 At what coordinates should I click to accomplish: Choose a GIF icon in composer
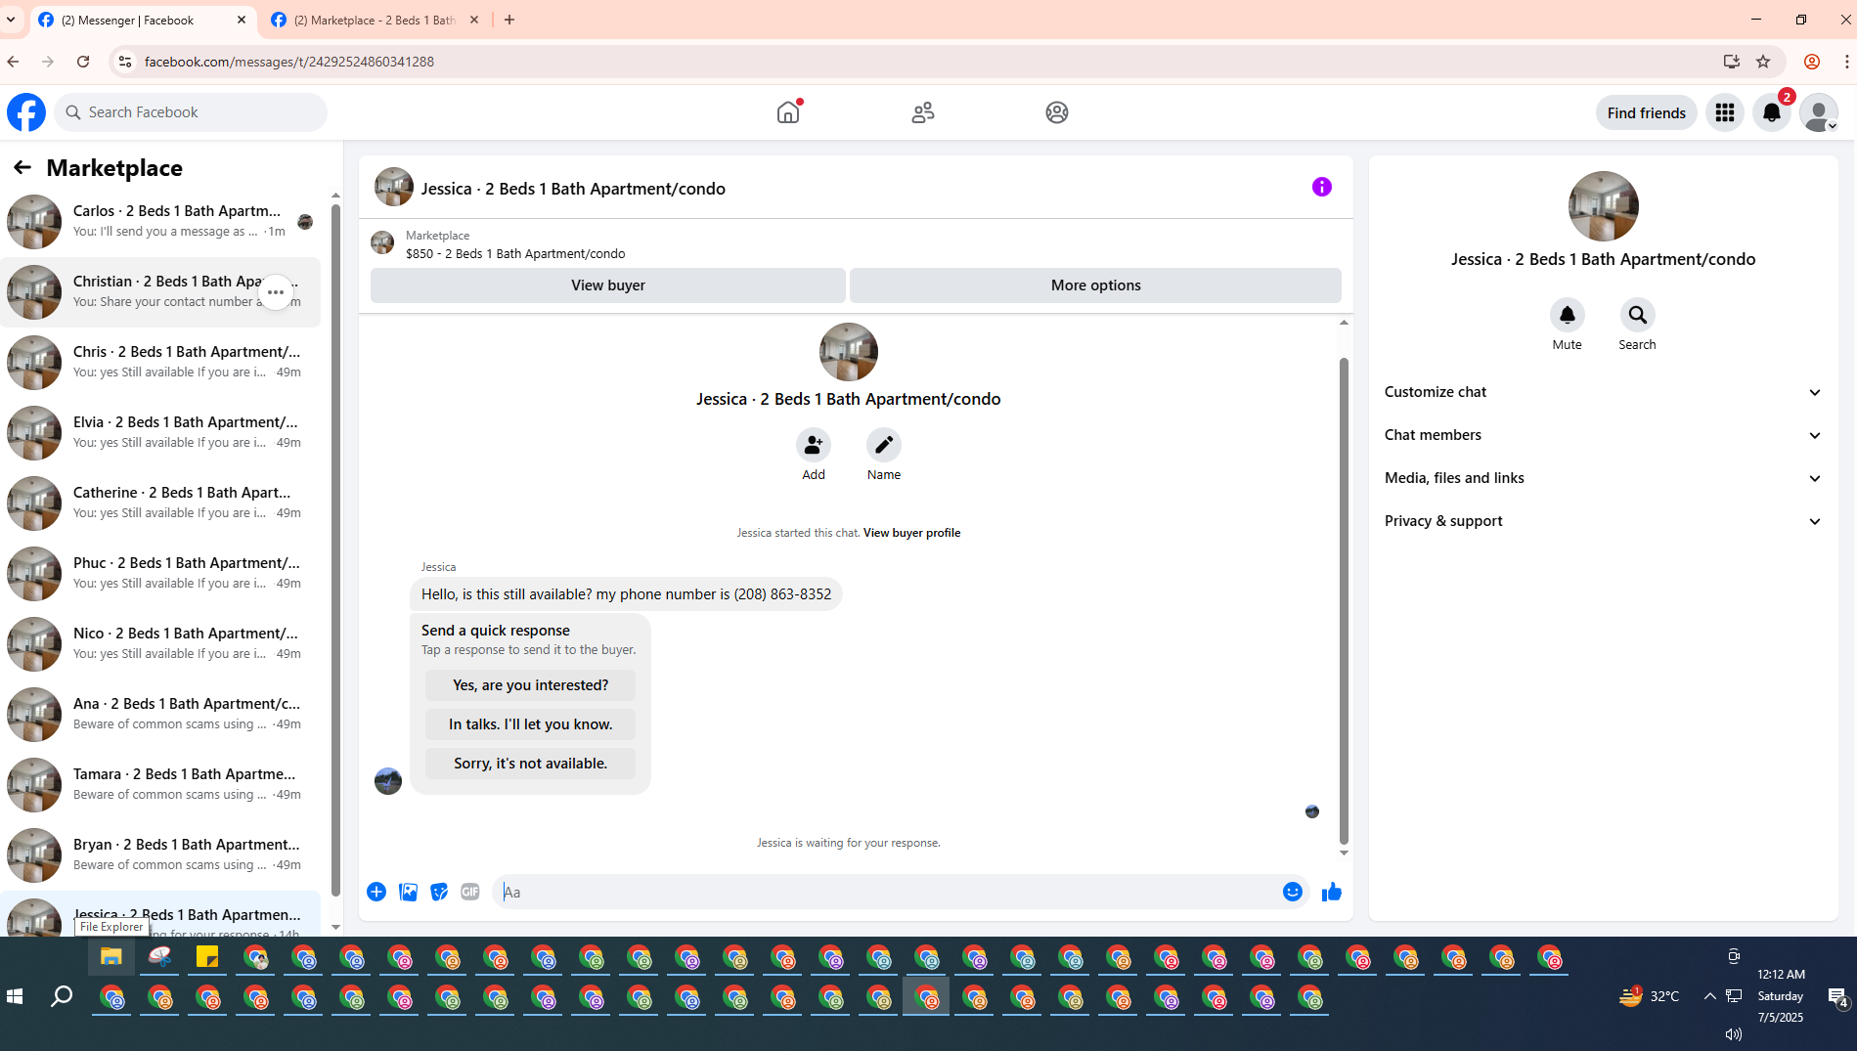pos(470,892)
